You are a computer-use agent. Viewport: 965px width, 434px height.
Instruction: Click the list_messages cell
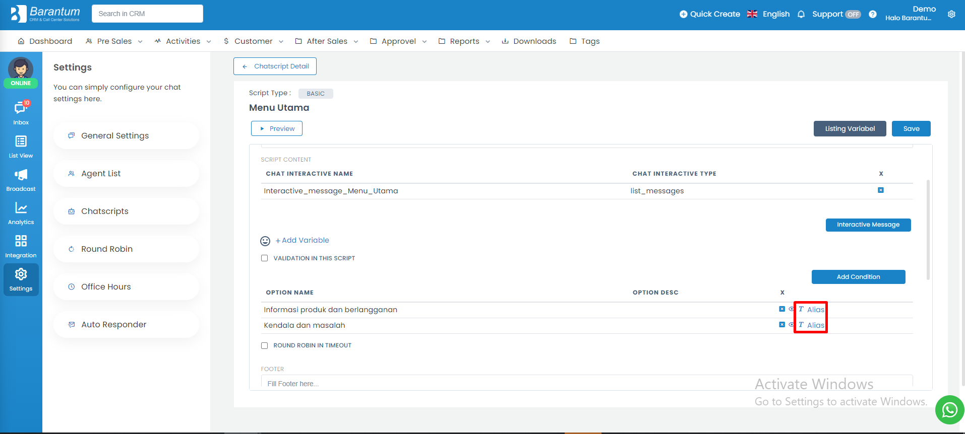point(657,191)
